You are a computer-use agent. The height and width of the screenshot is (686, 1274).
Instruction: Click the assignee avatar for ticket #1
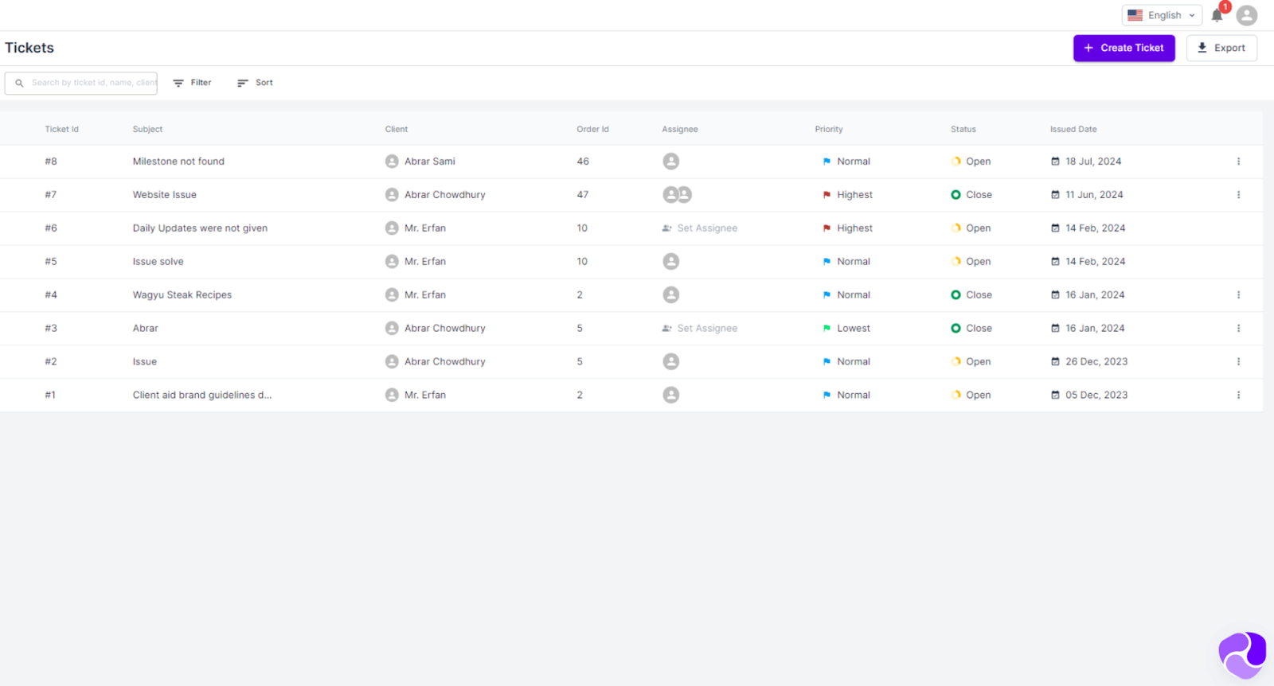click(671, 396)
